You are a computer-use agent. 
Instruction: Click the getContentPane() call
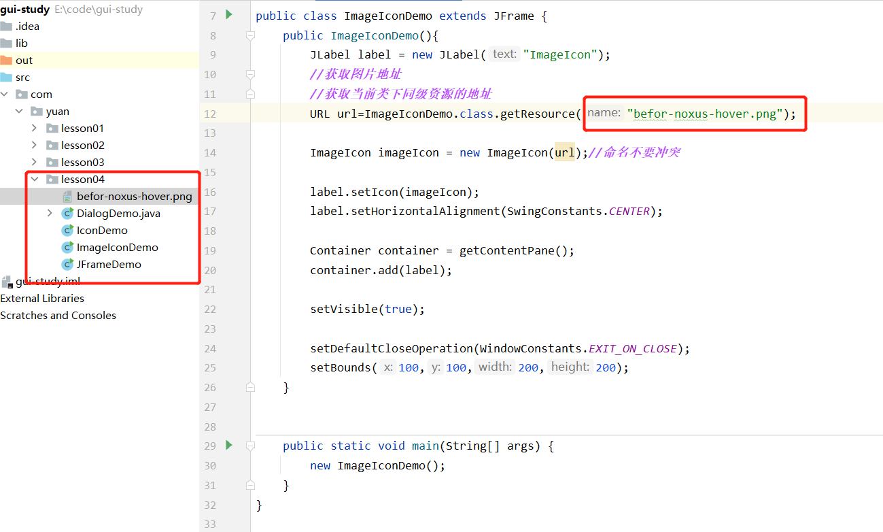coord(514,250)
